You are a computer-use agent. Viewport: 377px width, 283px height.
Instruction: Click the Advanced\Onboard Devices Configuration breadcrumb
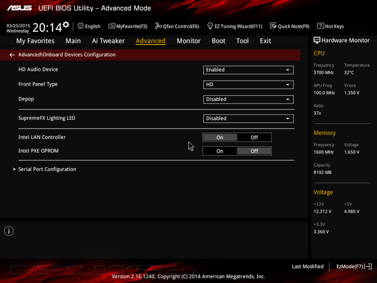(67, 55)
